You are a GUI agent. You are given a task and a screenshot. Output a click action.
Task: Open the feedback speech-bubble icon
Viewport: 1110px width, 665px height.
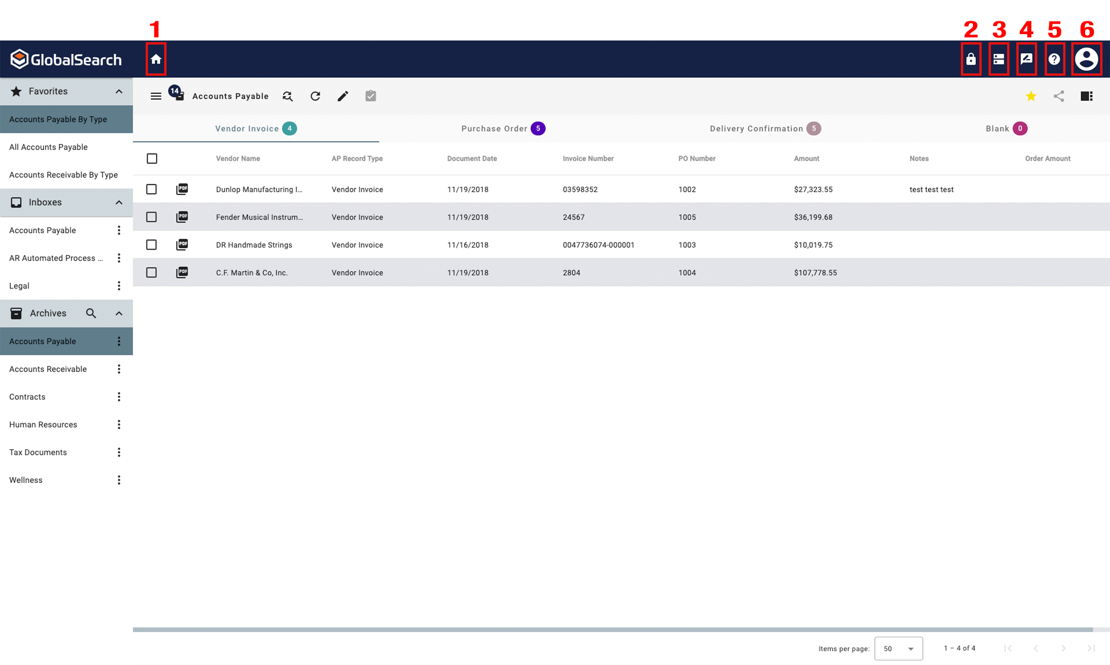pos(1027,59)
